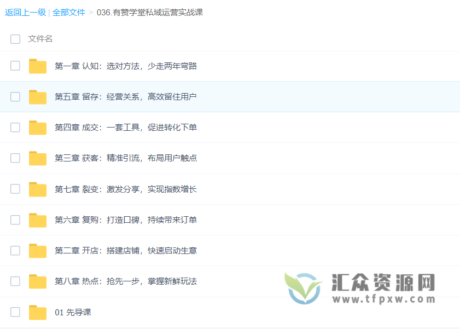Select the checkbox next to 第八章 热点

tap(15, 281)
